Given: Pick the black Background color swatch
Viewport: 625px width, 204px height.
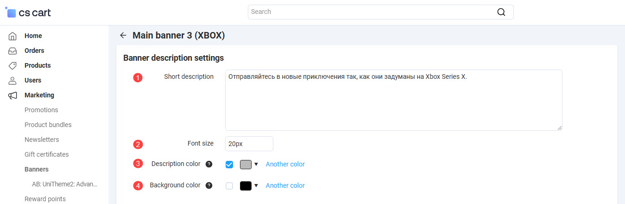Looking at the screenshot, I should tap(246, 185).
